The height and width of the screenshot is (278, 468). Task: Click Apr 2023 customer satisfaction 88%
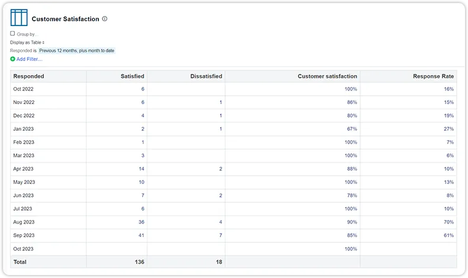coord(352,169)
